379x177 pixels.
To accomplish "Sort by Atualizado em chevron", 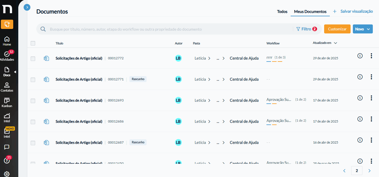I will (335, 43).
